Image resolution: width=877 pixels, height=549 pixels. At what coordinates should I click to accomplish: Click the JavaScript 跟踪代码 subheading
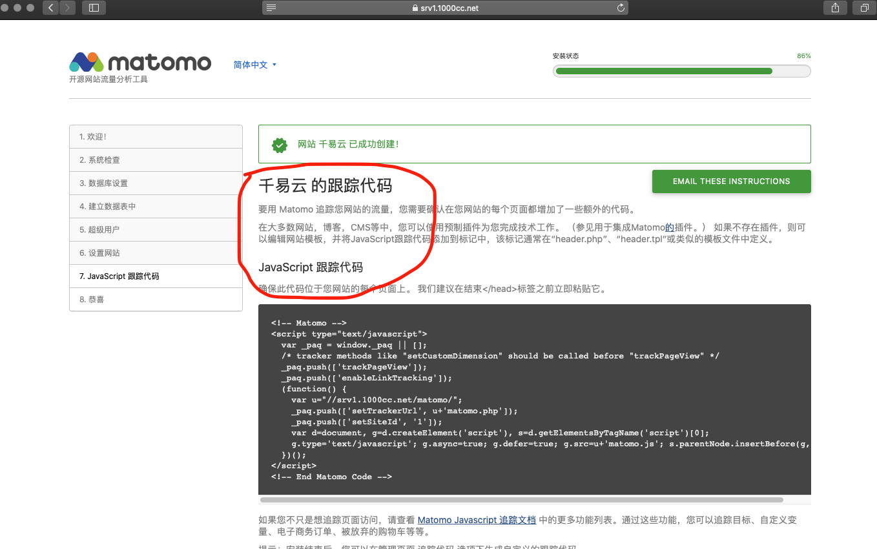coord(311,267)
